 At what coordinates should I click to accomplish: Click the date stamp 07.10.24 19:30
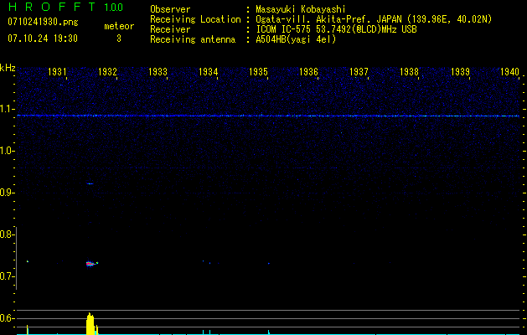tap(43, 39)
